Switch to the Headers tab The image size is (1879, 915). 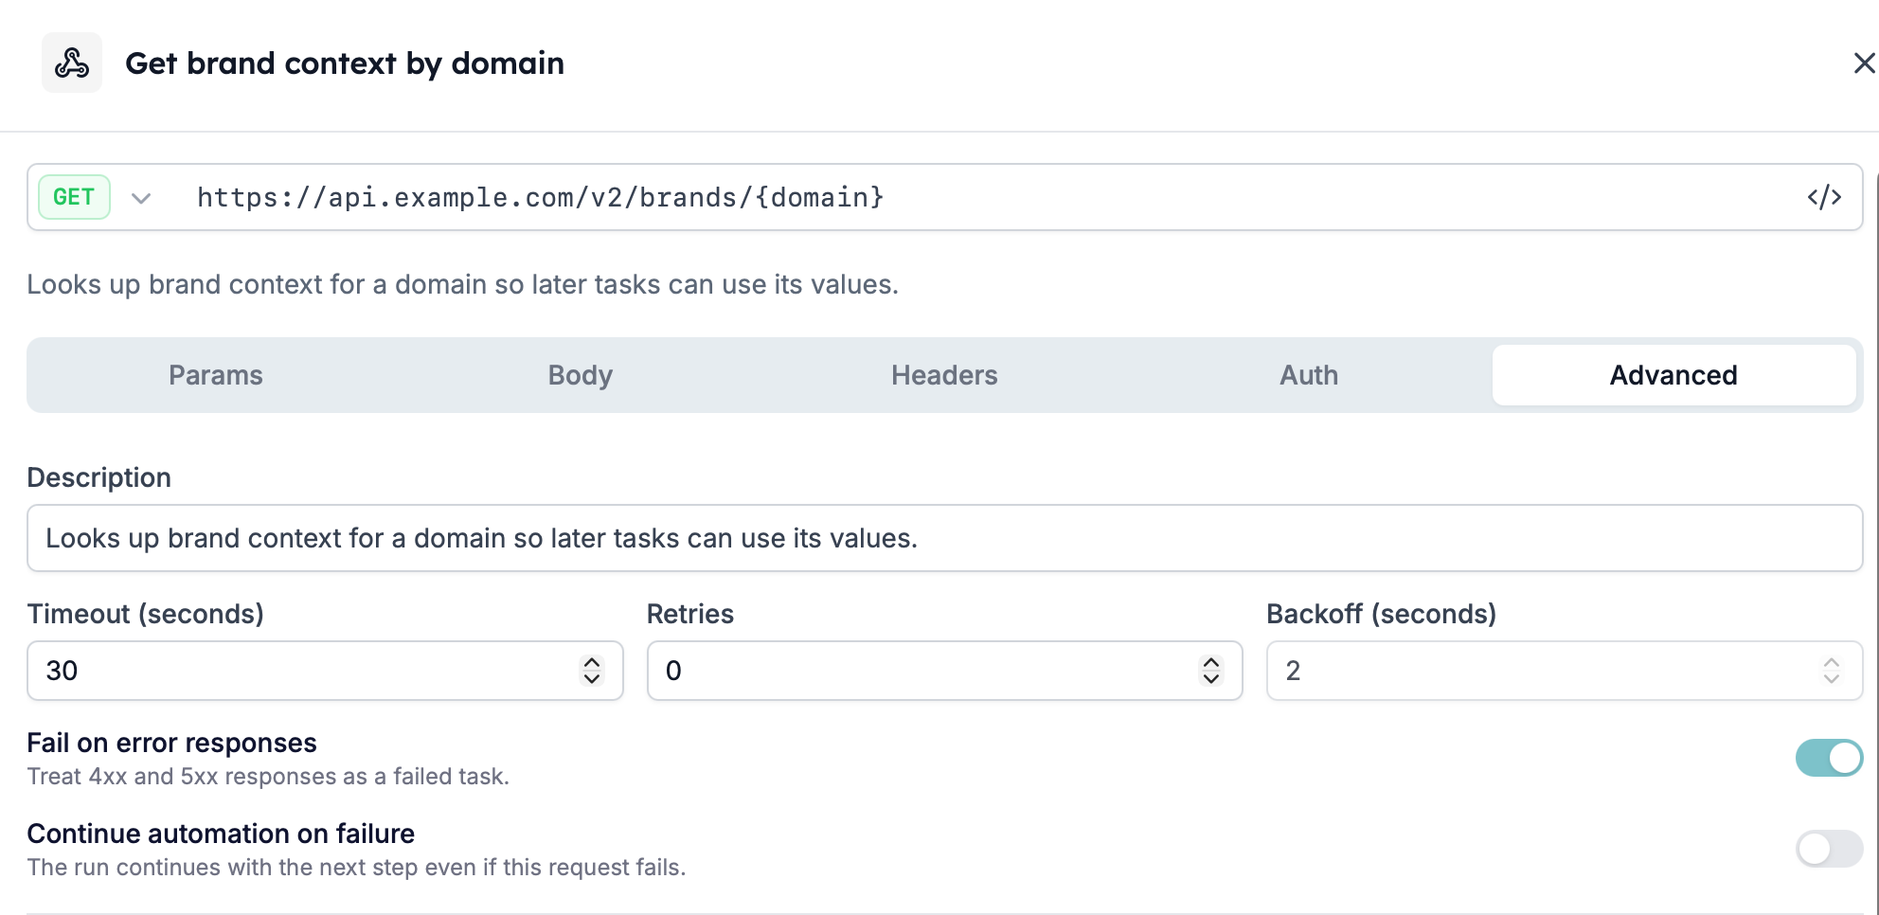(x=944, y=375)
